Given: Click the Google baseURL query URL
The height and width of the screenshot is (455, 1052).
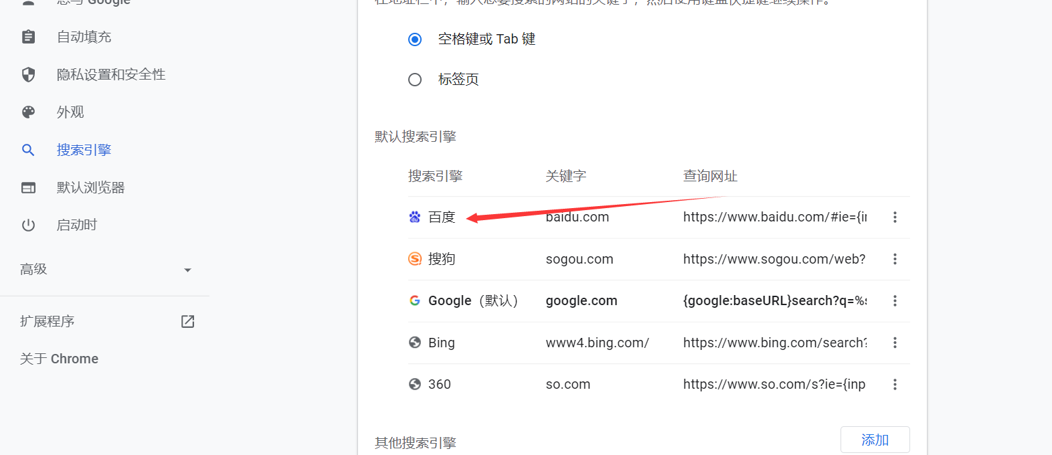Looking at the screenshot, I should 775,300.
